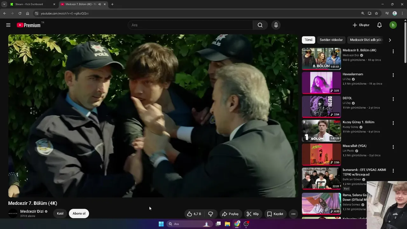
Task: Open the Medcezir Dizi channel avatar
Action: (13, 213)
